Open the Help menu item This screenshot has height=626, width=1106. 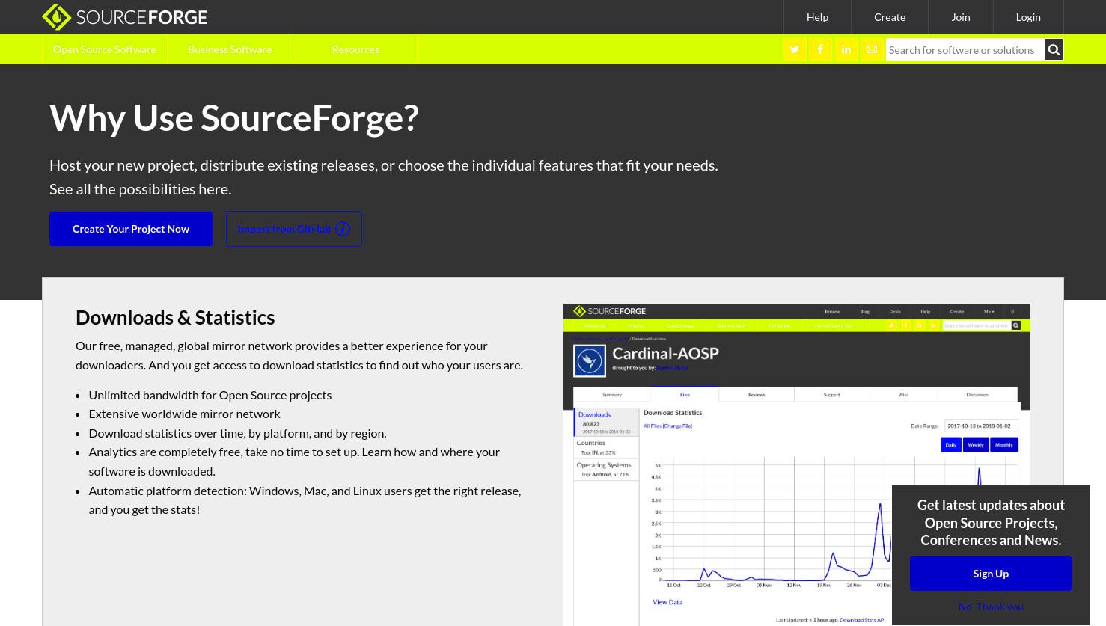pos(817,16)
